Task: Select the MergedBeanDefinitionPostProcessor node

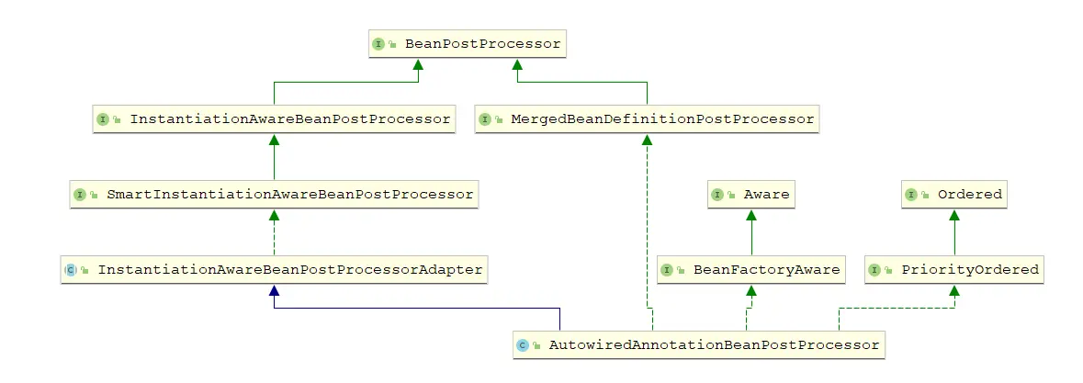Action: pos(648,119)
